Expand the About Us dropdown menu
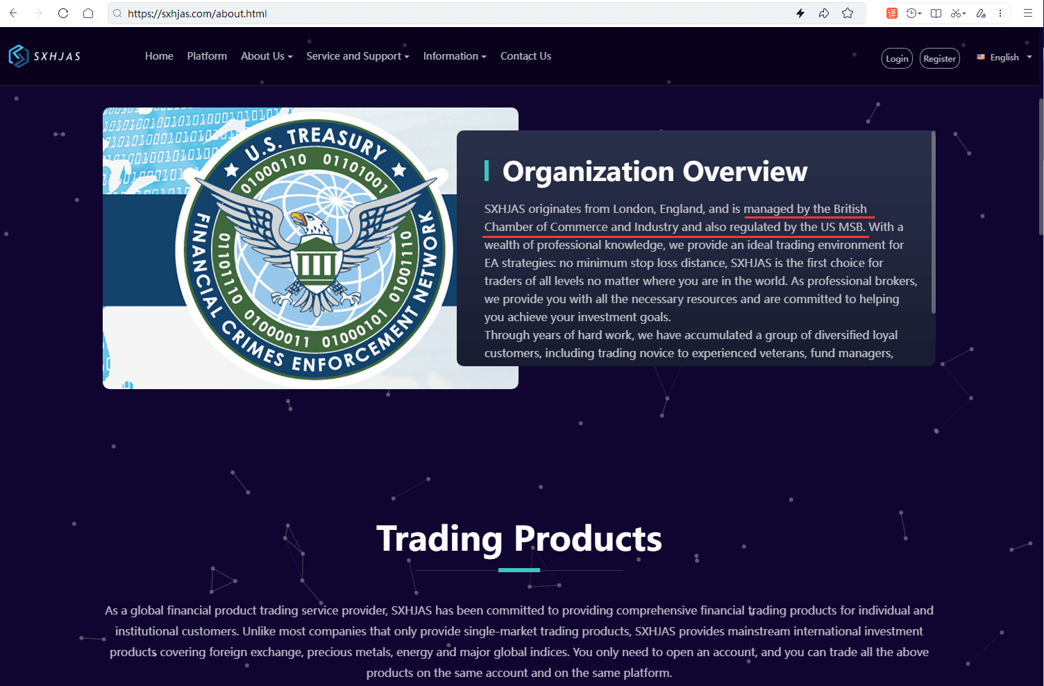 coord(267,56)
